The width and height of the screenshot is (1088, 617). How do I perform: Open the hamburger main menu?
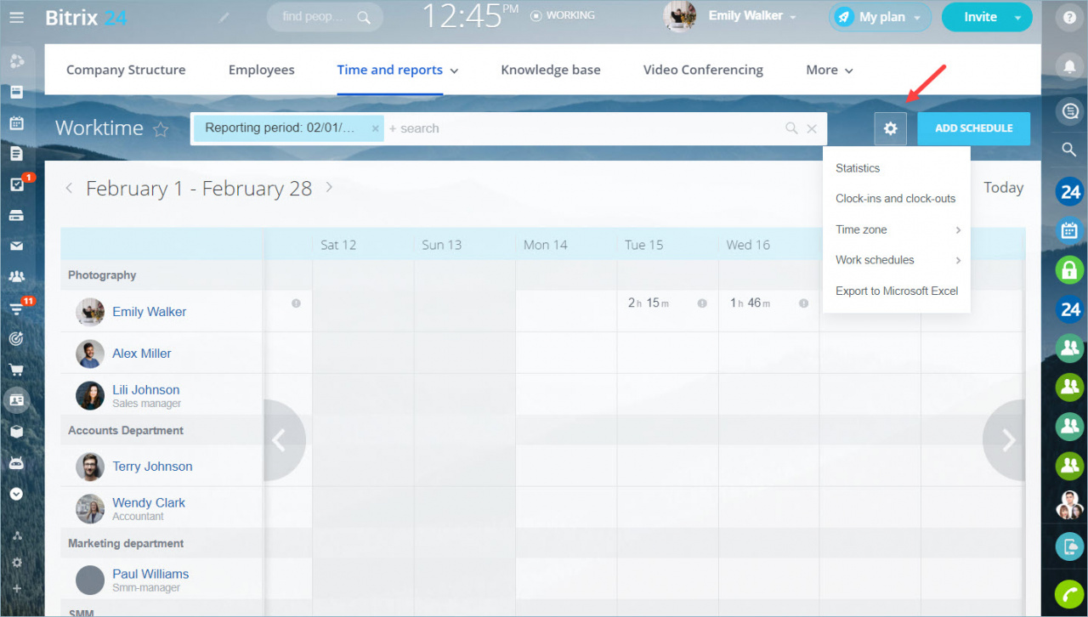tap(16, 17)
